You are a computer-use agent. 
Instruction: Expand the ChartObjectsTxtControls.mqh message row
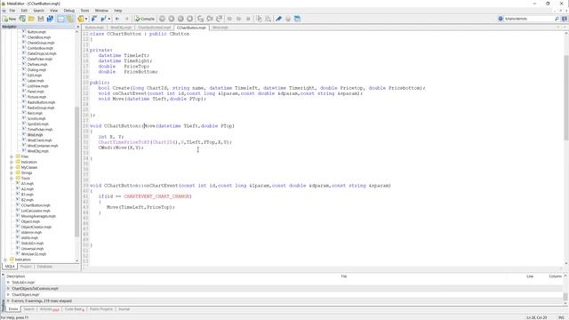click(x=8, y=289)
